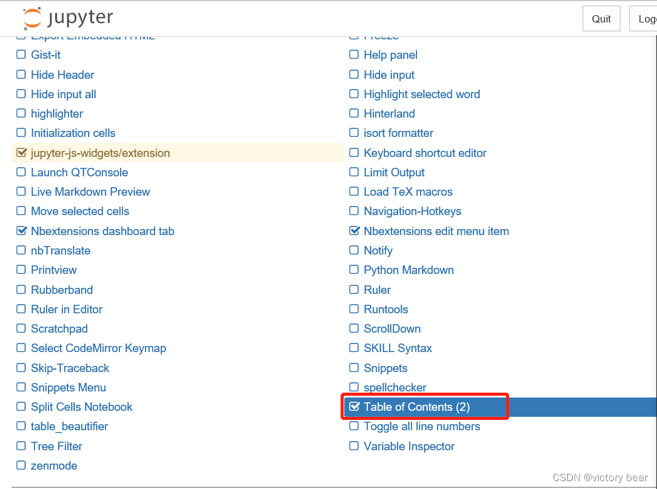Disable the jupyter-js-widgets/extension
Viewport: 657px width, 489px height.
[21, 153]
